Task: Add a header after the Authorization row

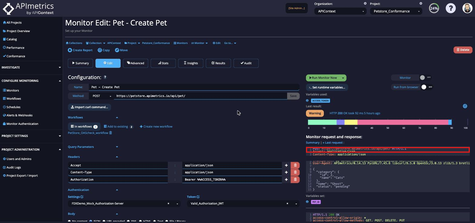Action: click(286, 179)
